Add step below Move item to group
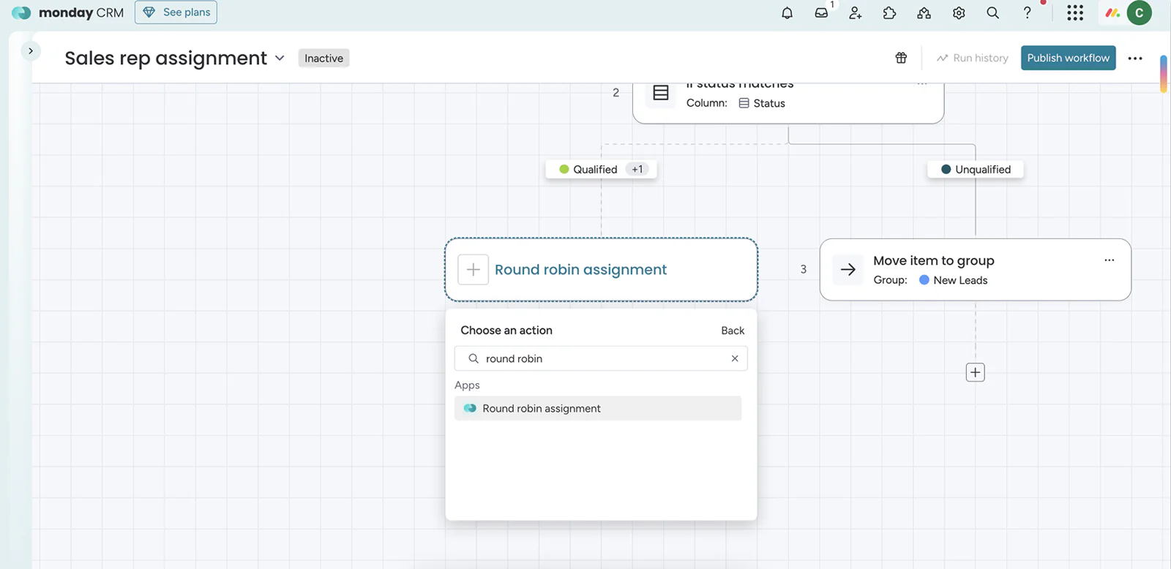1171x569 pixels. [975, 372]
